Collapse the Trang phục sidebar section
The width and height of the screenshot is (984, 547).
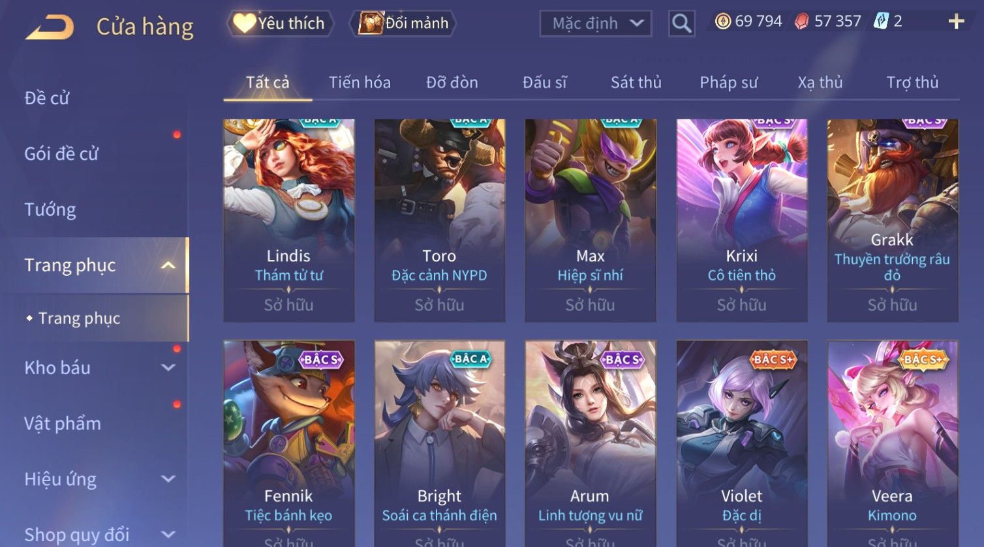tap(168, 265)
